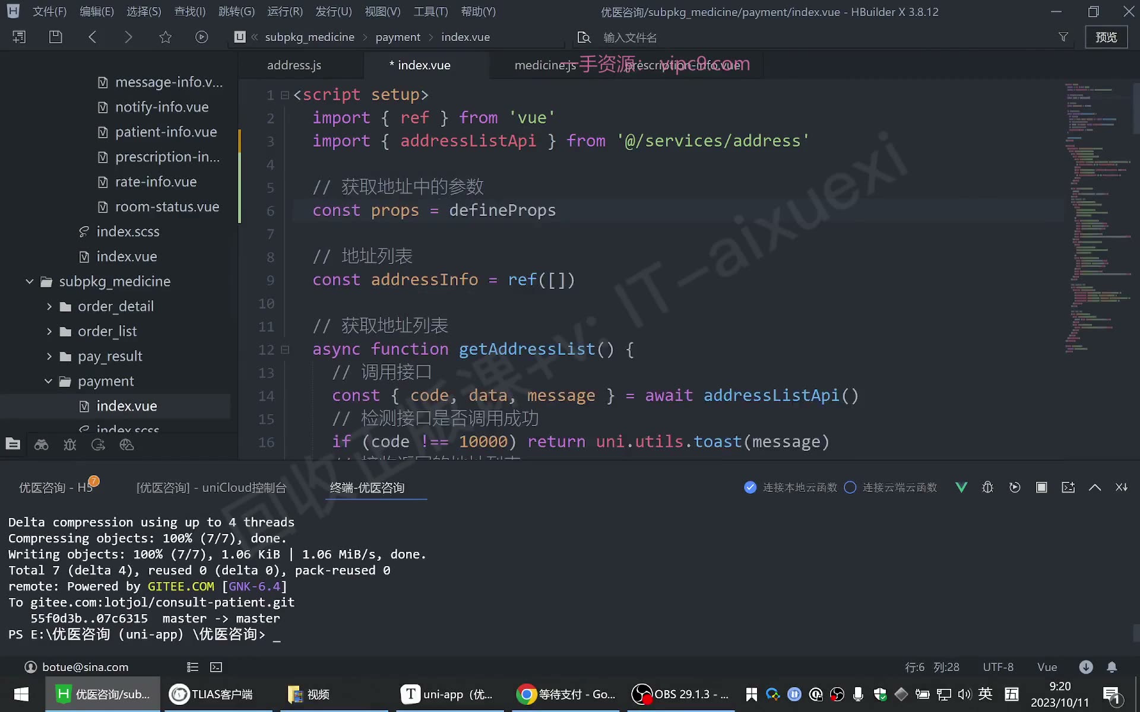Switch to the 优医咨询 - H5 console tab
1140x712 pixels.
tap(56, 487)
